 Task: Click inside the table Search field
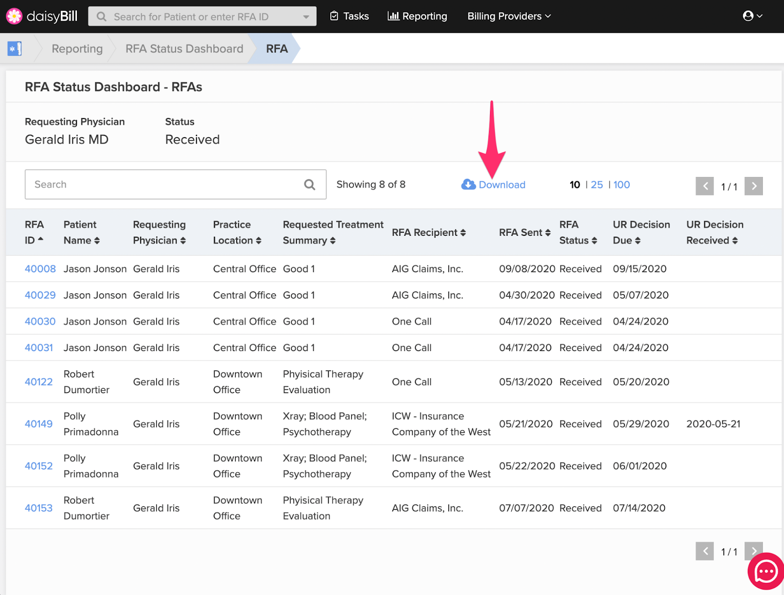(147, 184)
